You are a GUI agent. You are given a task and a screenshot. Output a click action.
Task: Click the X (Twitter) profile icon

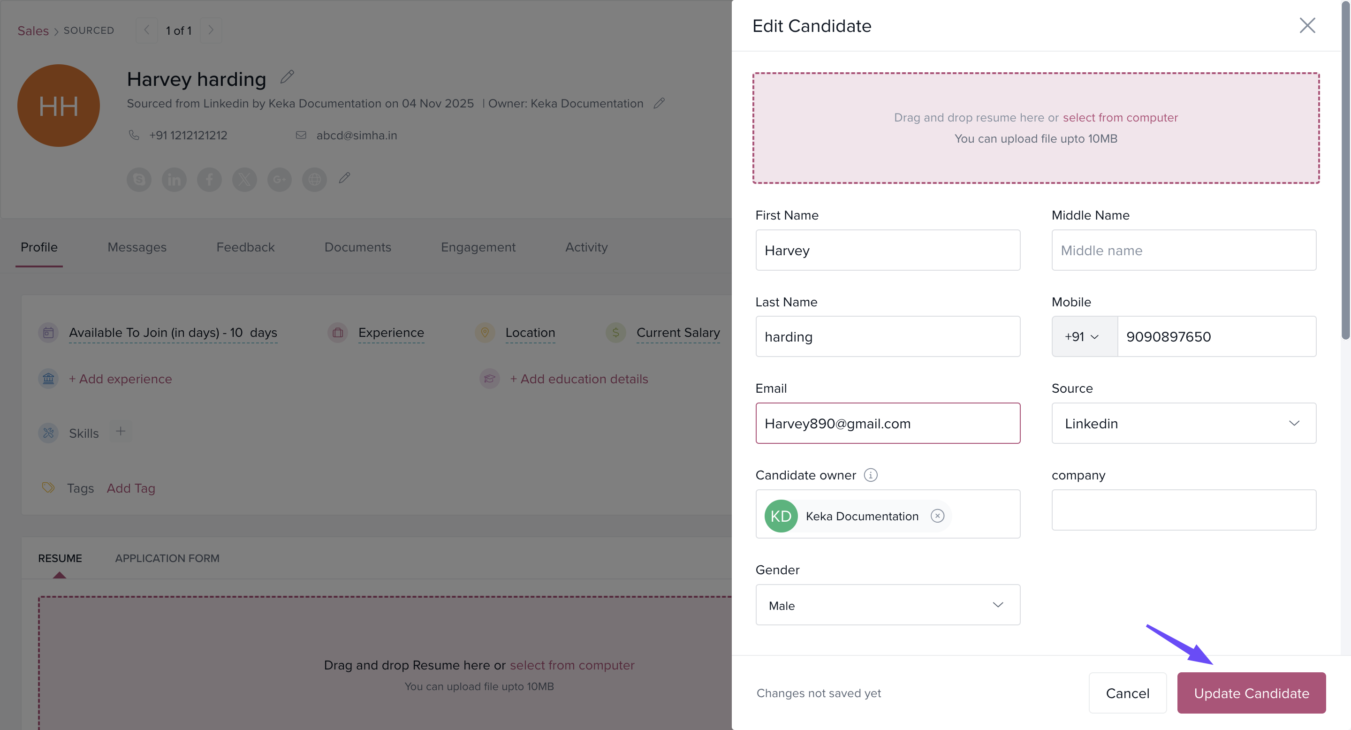(244, 180)
